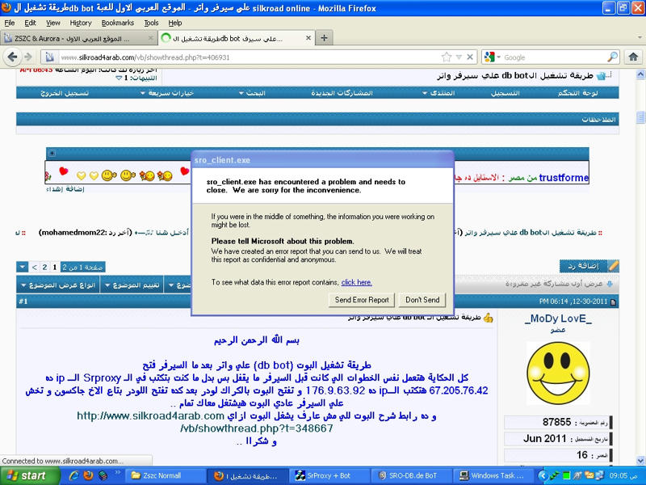Click the 'click here' link in error dialog
The width and height of the screenshot is (646, 485).
[356, 282]
